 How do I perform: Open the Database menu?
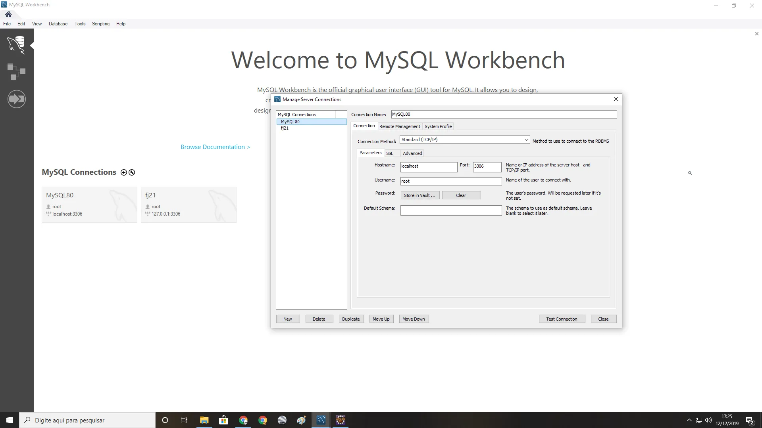58,24
